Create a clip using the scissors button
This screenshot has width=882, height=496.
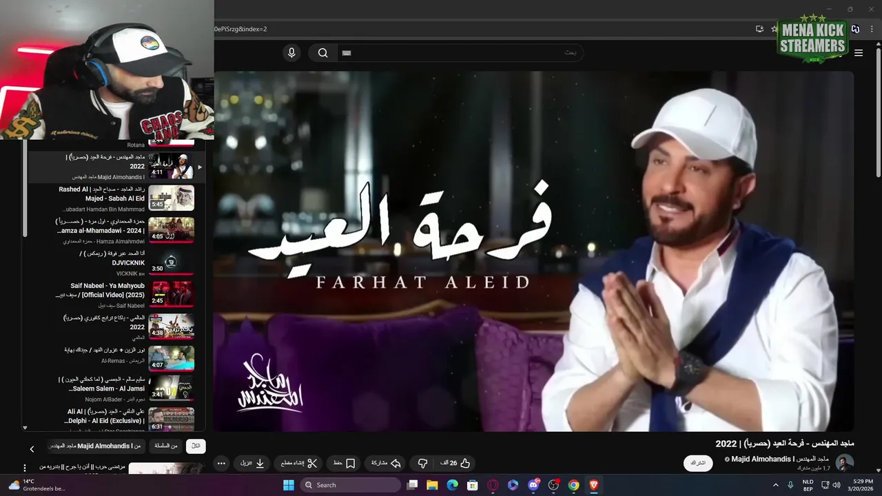(x=298, y=464)
